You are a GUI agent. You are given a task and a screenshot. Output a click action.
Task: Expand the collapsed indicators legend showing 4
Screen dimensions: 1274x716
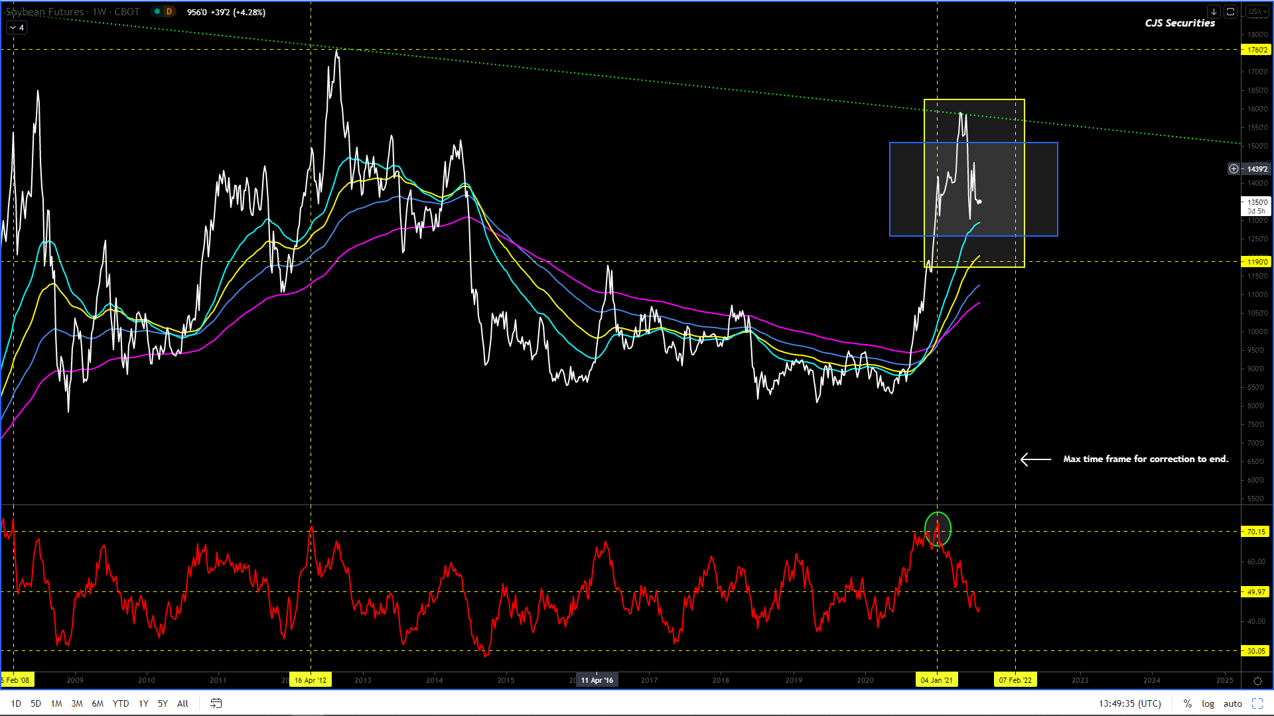tap(17, 27)
